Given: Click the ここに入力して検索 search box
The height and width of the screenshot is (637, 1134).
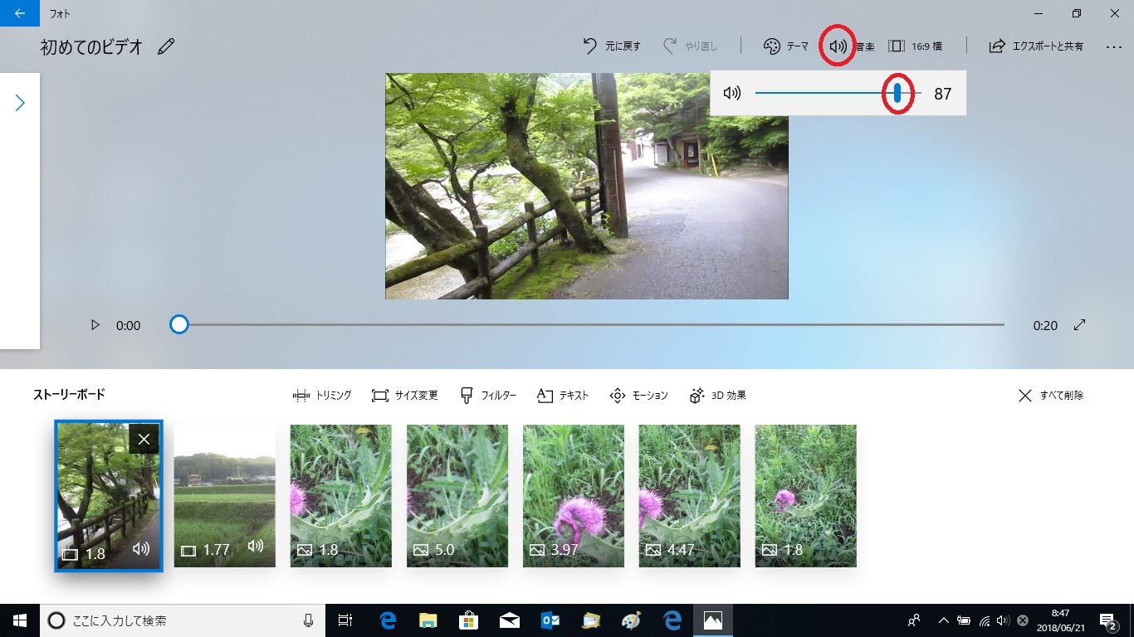Looking at the screenshot, I should point(183,620).
